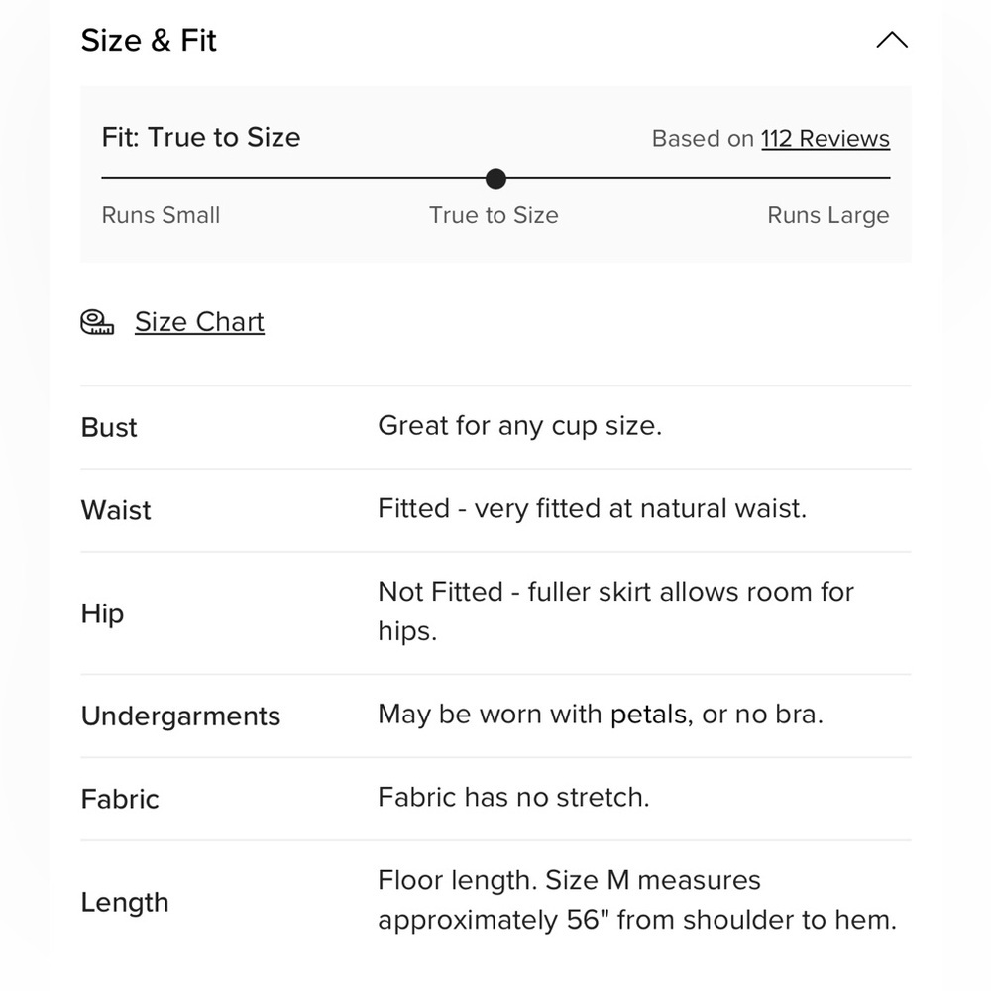This screenshot has height=991, width=991.
Task: Click the Fit: True to Size text
Action: click(x=201, y=137)
